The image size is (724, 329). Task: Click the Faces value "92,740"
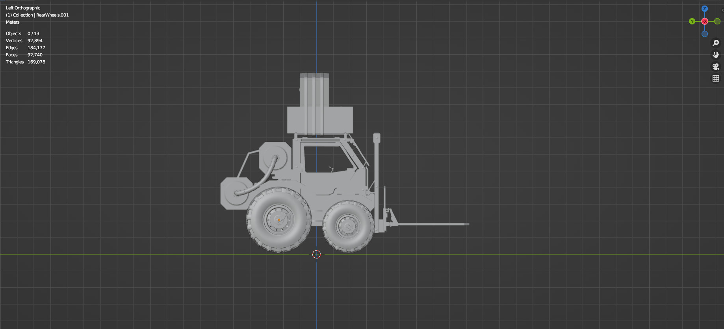[x=35, y=55]
